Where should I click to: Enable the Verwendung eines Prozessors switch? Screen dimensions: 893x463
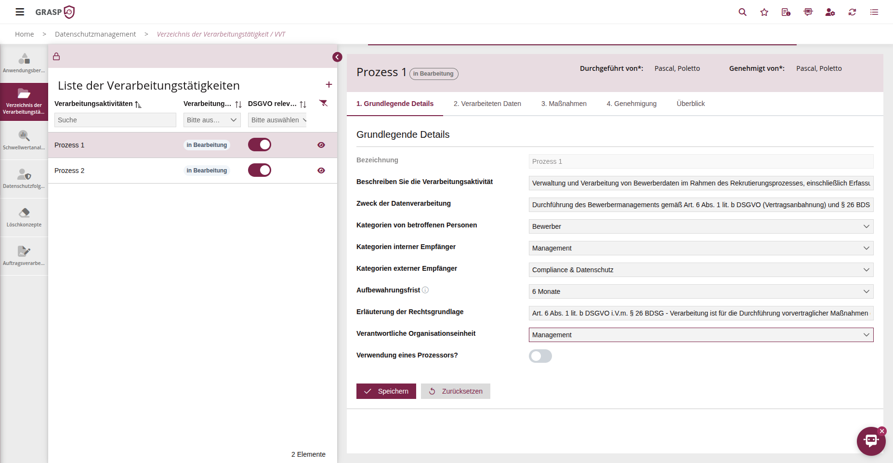point(540,356)
